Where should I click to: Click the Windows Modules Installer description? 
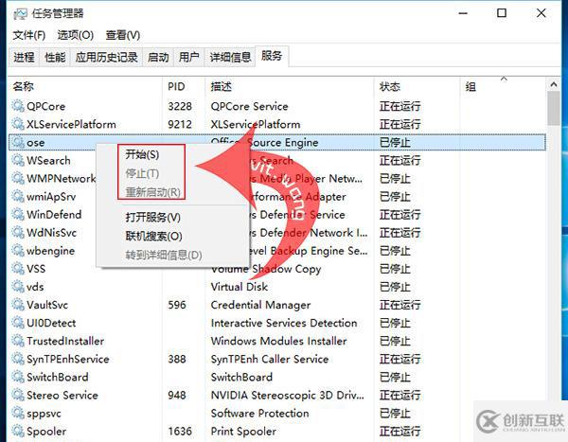pyautogui.click(x=278, y=342)
